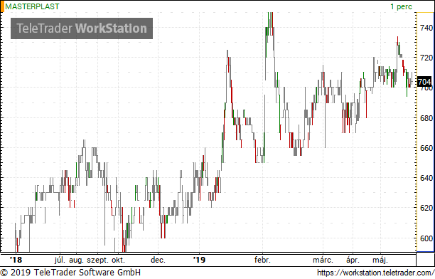Click the 'ápr.' month label
The image size is (435, 279).
click(x=353, y=260)
